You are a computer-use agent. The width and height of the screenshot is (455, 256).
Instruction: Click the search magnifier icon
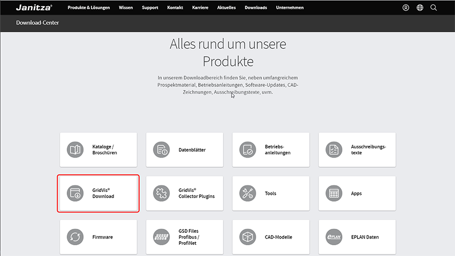433,8
